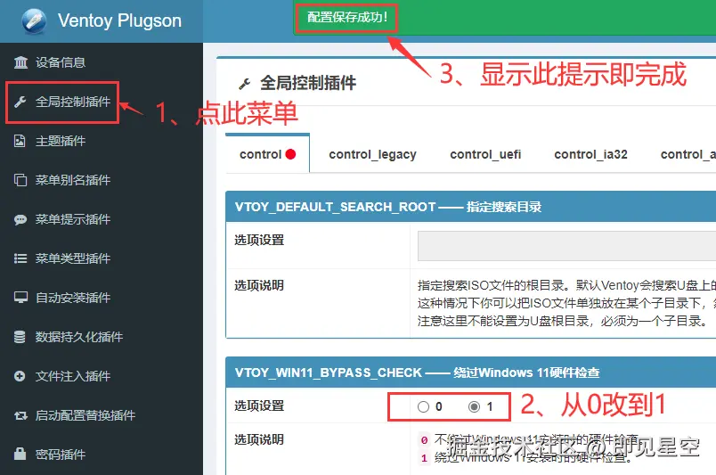Image resolution: width=716 pixels, height=475 pixels.
Task: Click the 配置保存成功! notification message
Action: coord(347,17)
